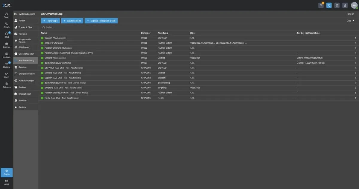This screenshot has width=359, height=189.
Task: Open Nutzer in the admin sidebar
Action: click(x=26, y=21)
